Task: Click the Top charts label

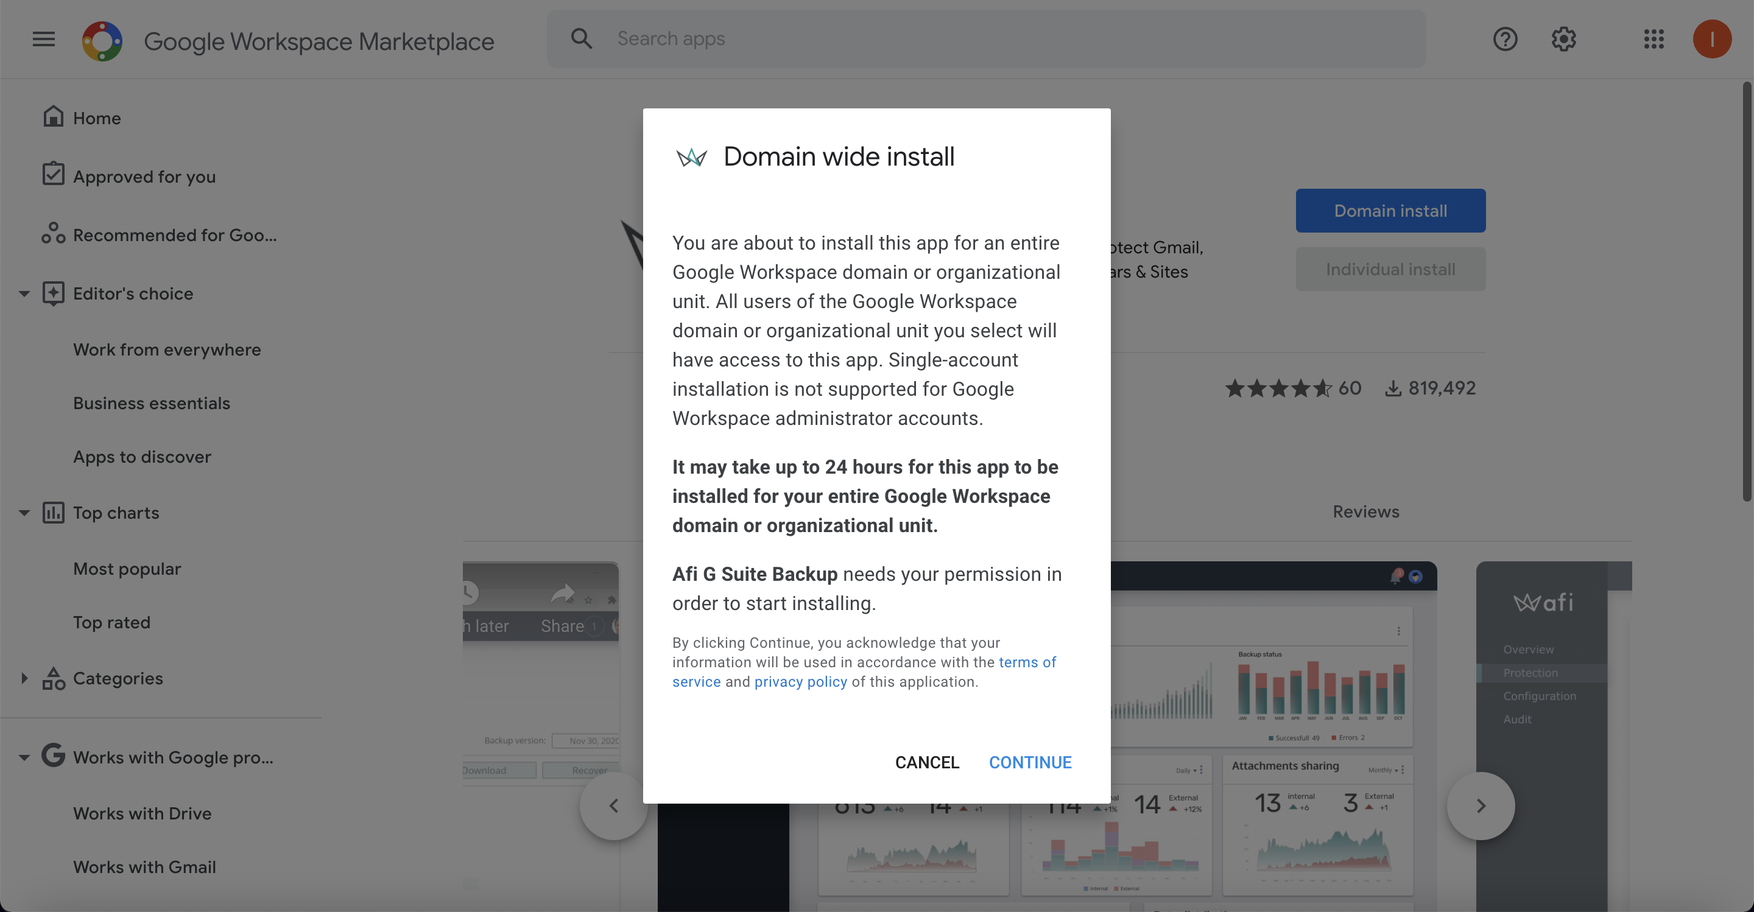Action: 116,513
